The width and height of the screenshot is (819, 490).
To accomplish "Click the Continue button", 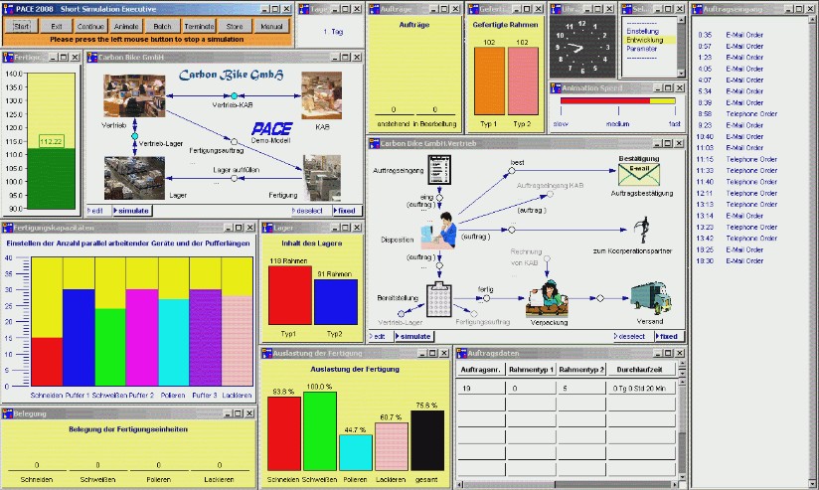I will click(90, 26).
